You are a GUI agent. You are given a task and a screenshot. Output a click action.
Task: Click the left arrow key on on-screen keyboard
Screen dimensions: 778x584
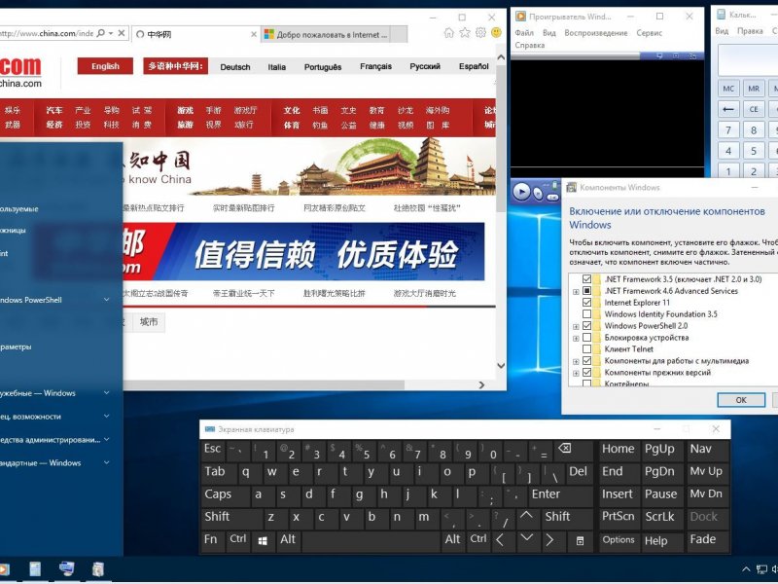point(500,540)
